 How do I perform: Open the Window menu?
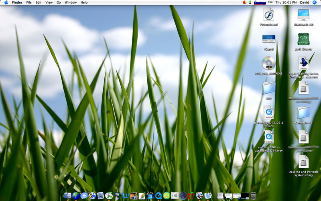pos(71,2)
